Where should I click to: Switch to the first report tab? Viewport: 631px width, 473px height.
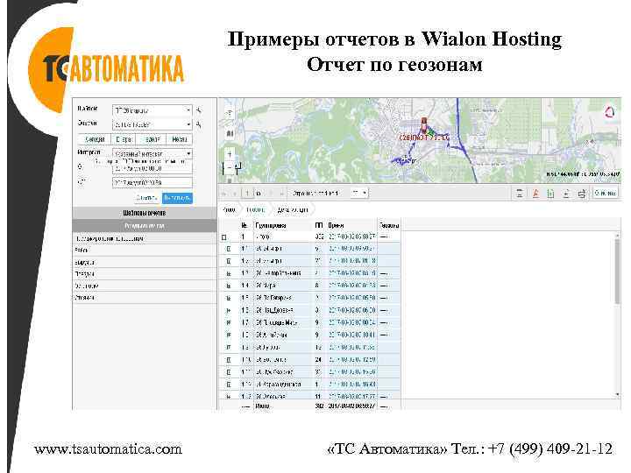pos(230,209)
